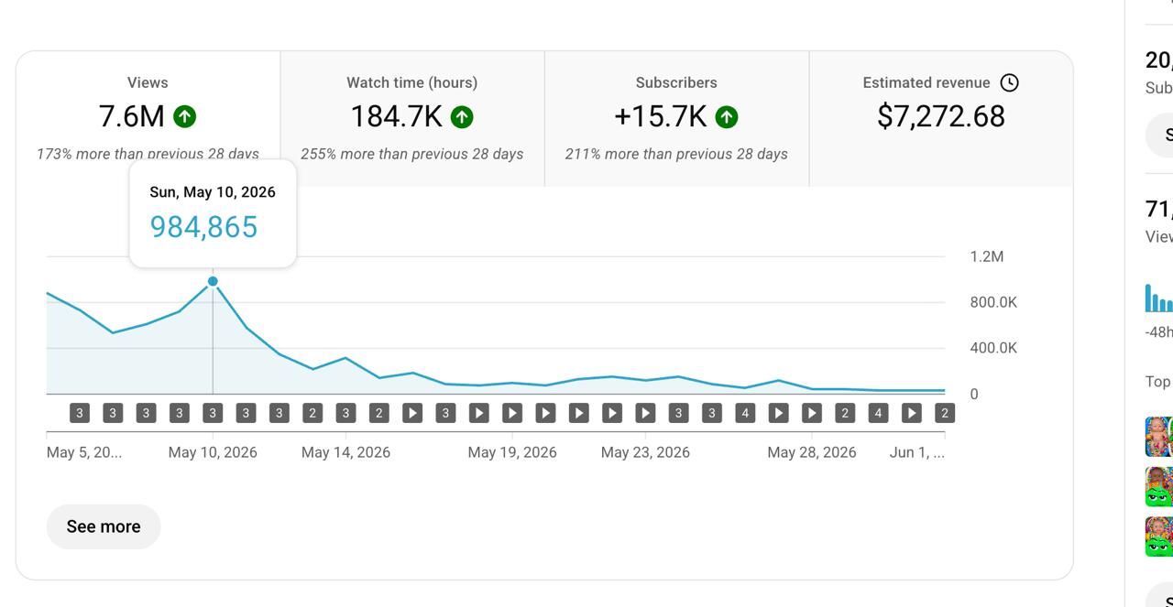Viewport: 1173px width, 607px height.
Task: Click the May 19, 2026 x-axis date label
Action: coord(512,452)
